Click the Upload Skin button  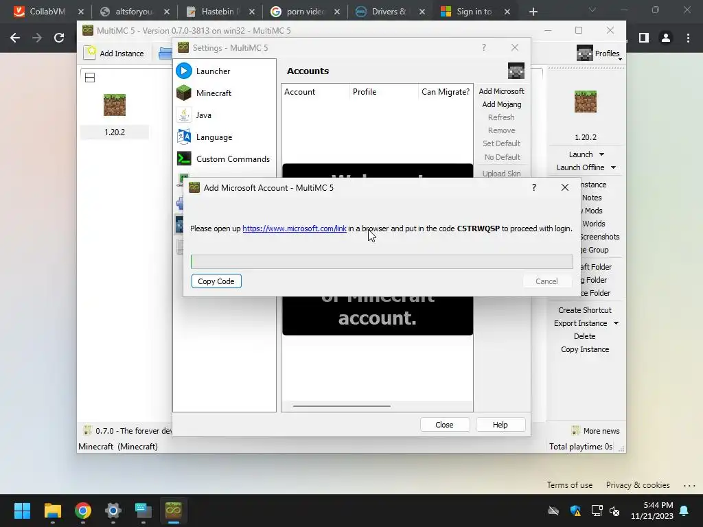[x=501, y=174]
